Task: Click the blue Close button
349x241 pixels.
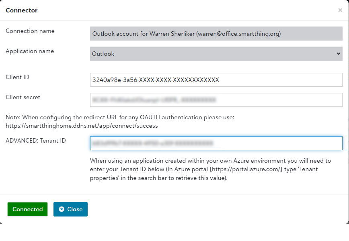Action: pyautogui.click(x=70, y=209)
